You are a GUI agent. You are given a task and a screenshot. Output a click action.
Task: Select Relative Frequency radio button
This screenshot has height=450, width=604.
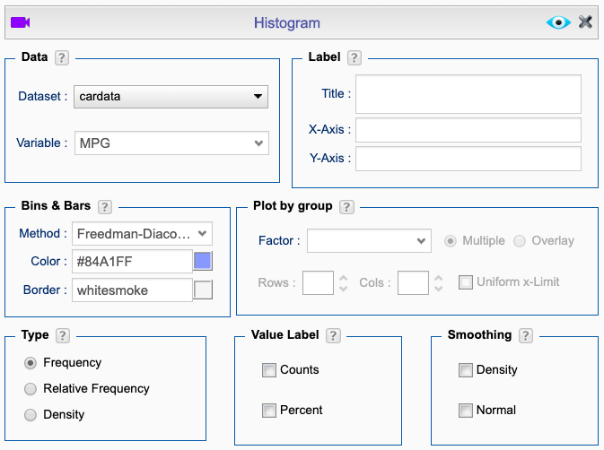[x=31, y=389]
